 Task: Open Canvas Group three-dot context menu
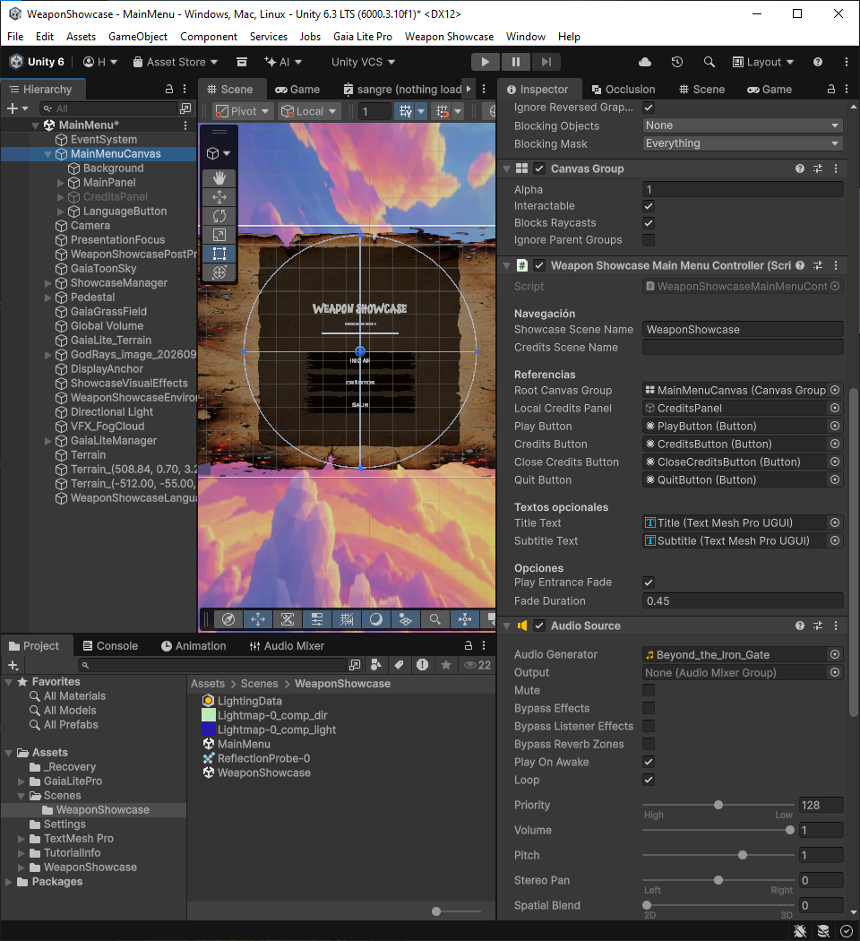pyautogui.click(x=836, y=168)
